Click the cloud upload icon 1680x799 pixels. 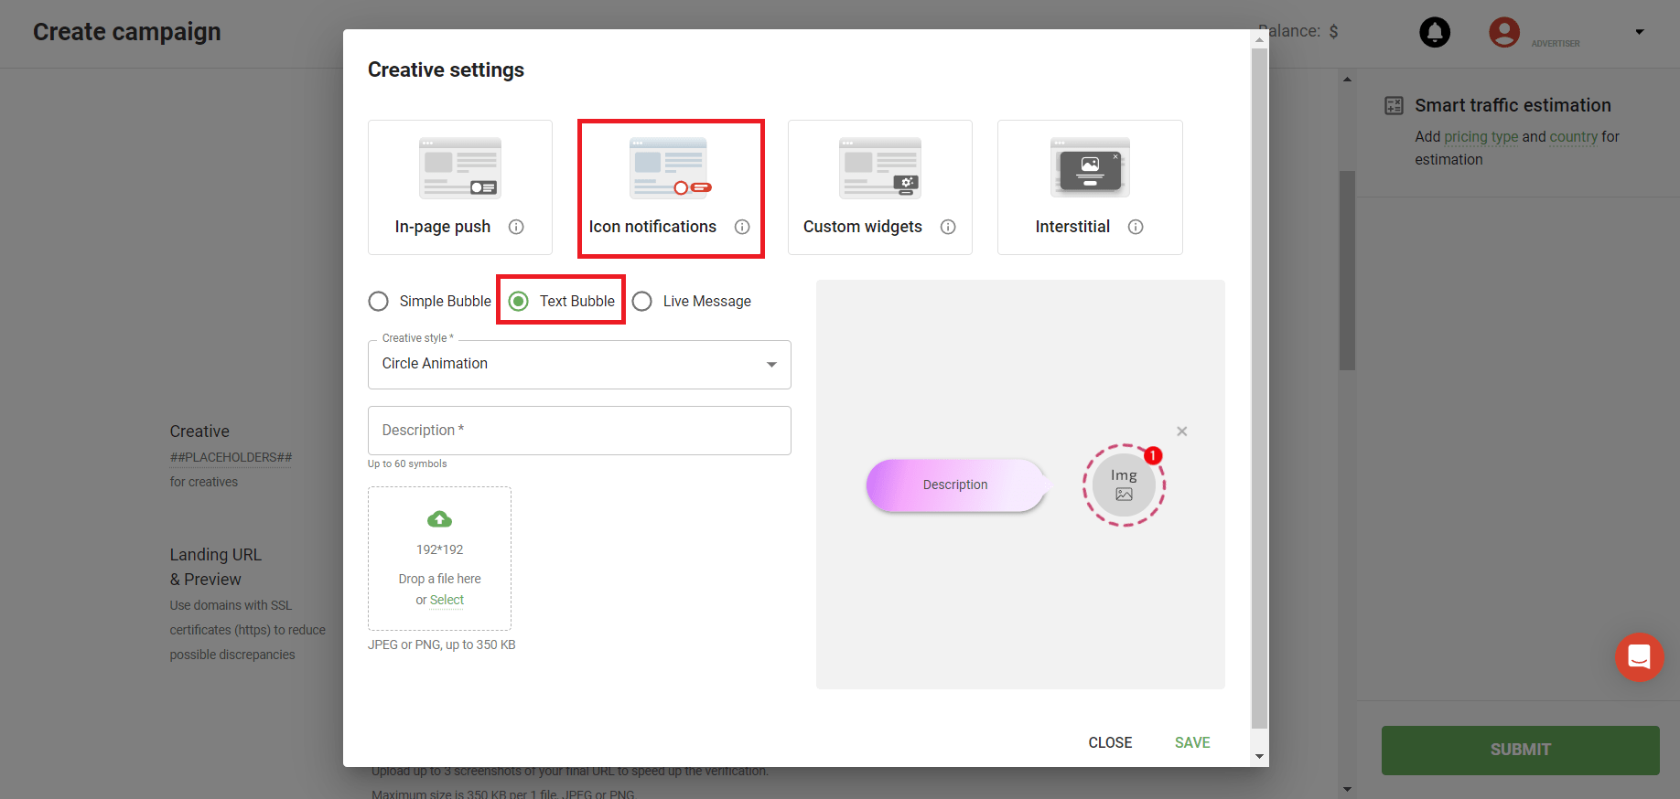[439, 519]
